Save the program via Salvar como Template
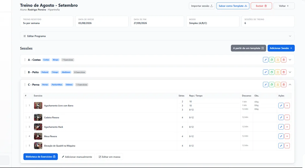 (233, 6)
